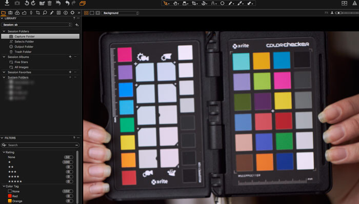Open the Background layer dropdown

coord(120,13)
